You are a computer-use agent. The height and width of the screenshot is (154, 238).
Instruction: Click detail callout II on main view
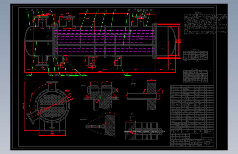(x=48, y=44)
